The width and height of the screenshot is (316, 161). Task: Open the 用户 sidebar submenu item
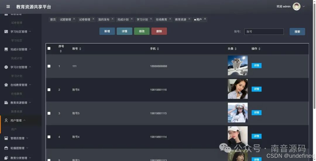pyautogui.click(x=14, y=129)
